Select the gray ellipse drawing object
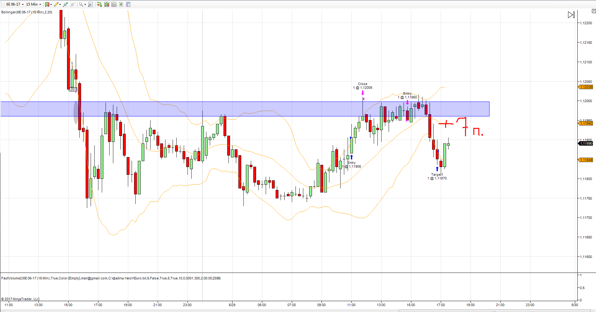Viewport: 596px width, 312px height. 76,112
